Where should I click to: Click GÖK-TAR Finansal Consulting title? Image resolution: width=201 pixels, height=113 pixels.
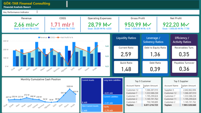[27, 3]
